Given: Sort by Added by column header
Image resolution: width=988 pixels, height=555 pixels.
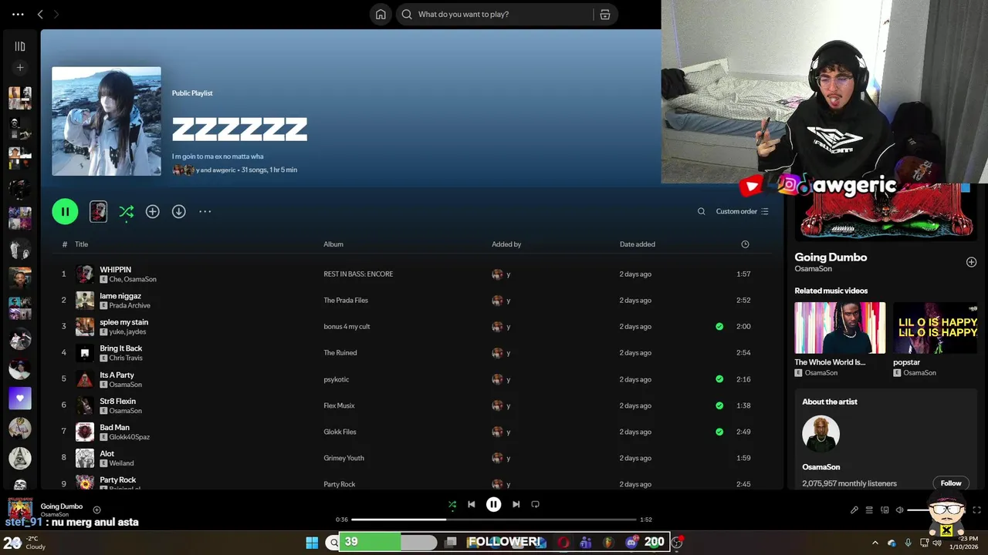Looking at the screenshot, I should click(506, 244).
